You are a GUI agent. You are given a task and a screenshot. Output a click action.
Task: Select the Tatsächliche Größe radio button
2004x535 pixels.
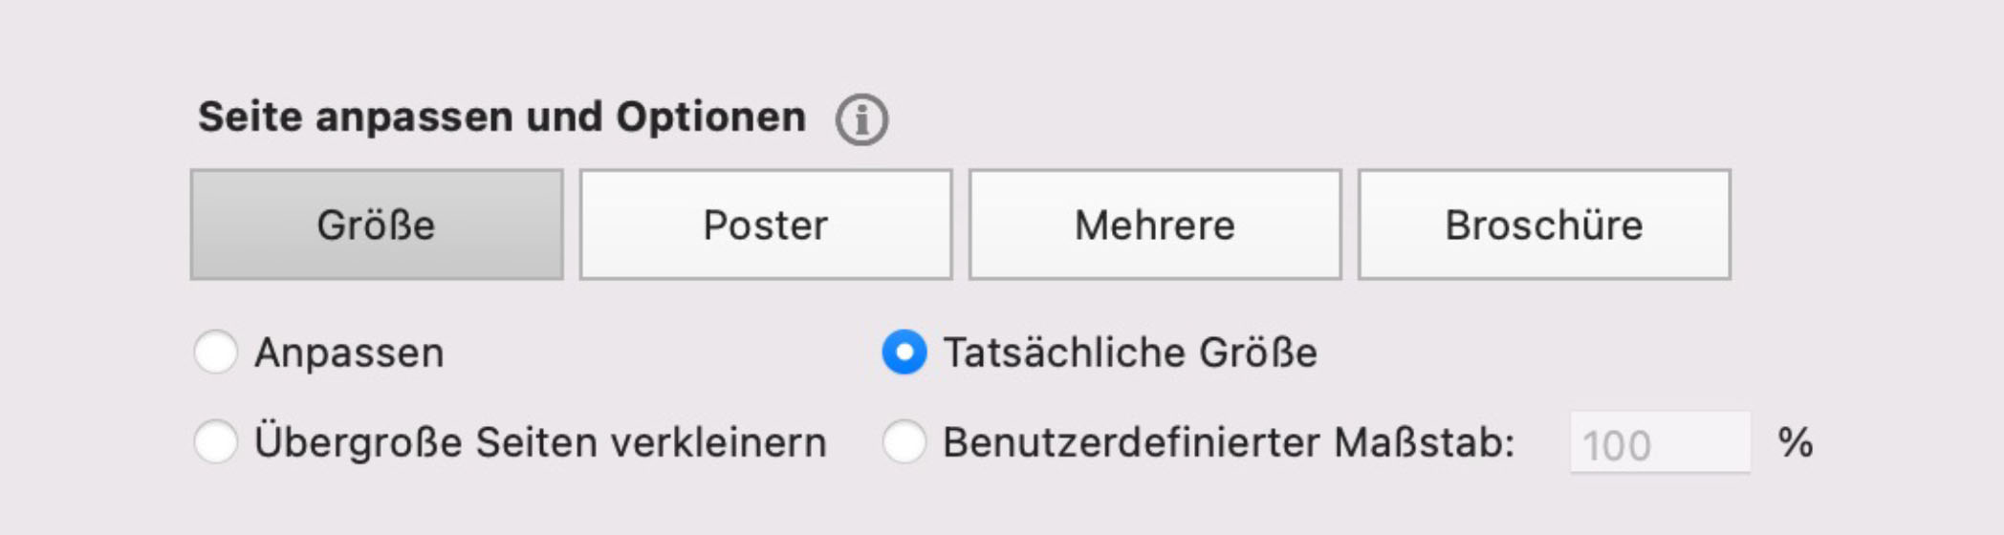click(x=904, y=353)
